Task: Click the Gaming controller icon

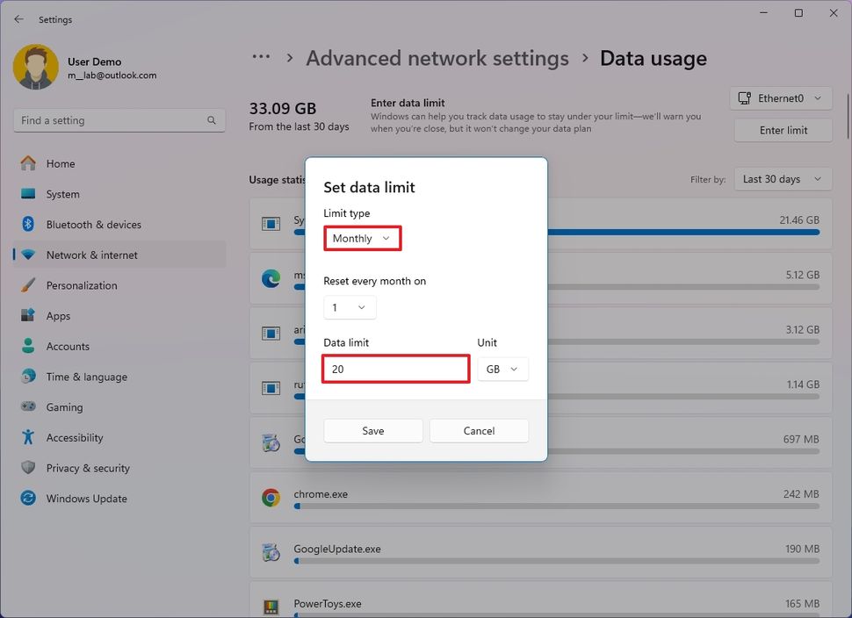Action: [29, 406]
